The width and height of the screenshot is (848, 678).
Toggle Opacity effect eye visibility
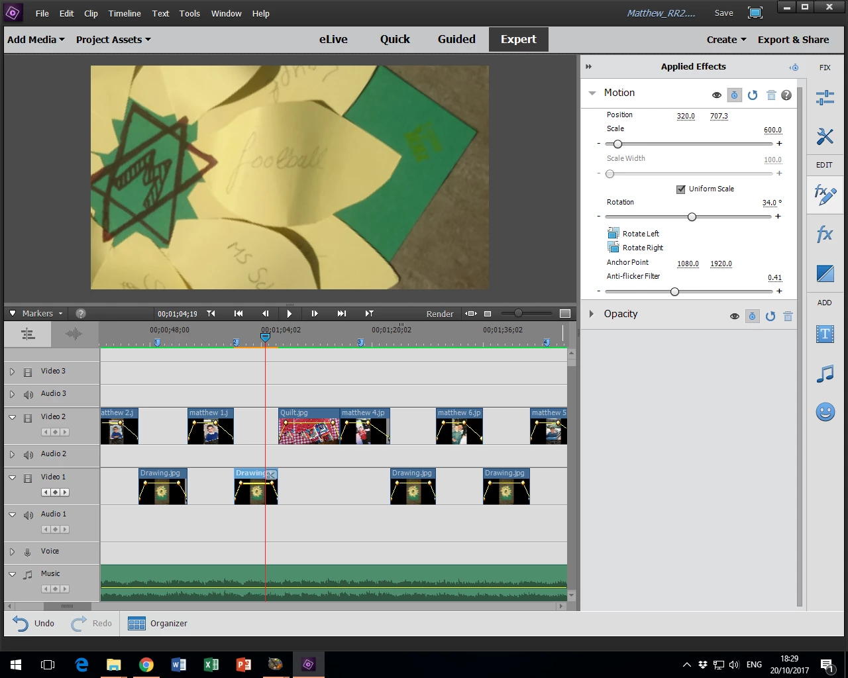tap(734, 316)
